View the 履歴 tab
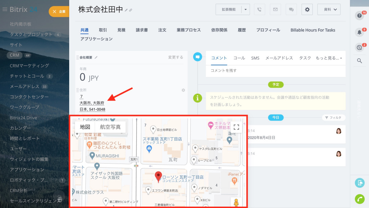The image size is (369, 208). (242, 30)
